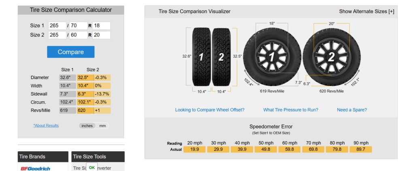Screen dimensions: 414x171
Task: Open What Tire Pressure to Run link
Action: 291,110
